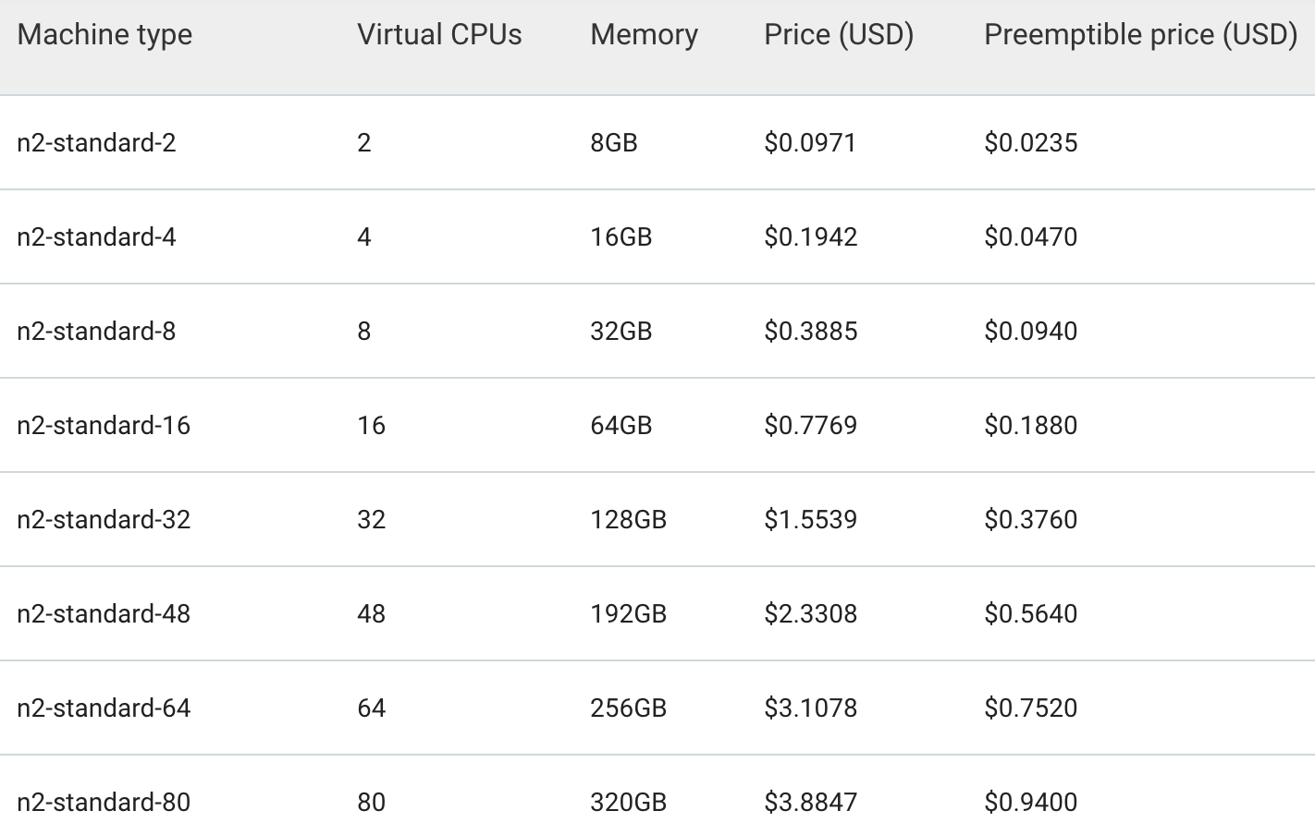Click the $0.0971 price value
Image resolution: width=1315 pixels, height=835 pixels.
810,143
